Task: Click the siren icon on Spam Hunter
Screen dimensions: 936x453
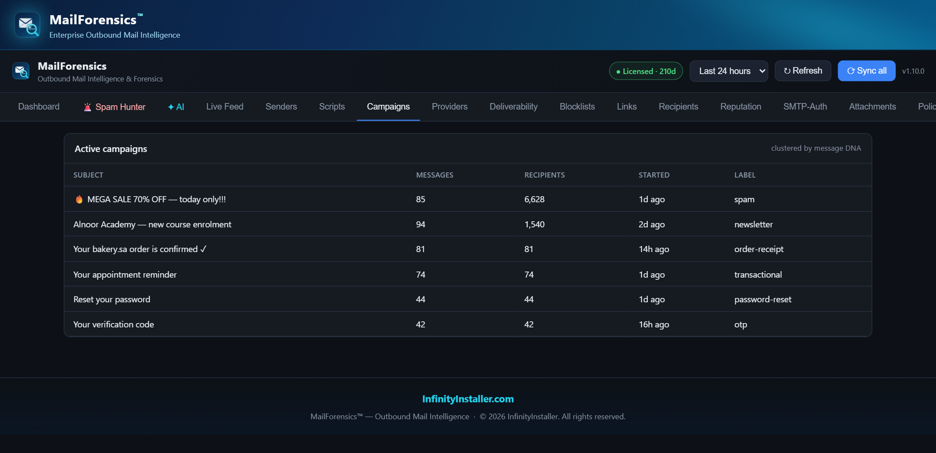Action: [88, 107]
